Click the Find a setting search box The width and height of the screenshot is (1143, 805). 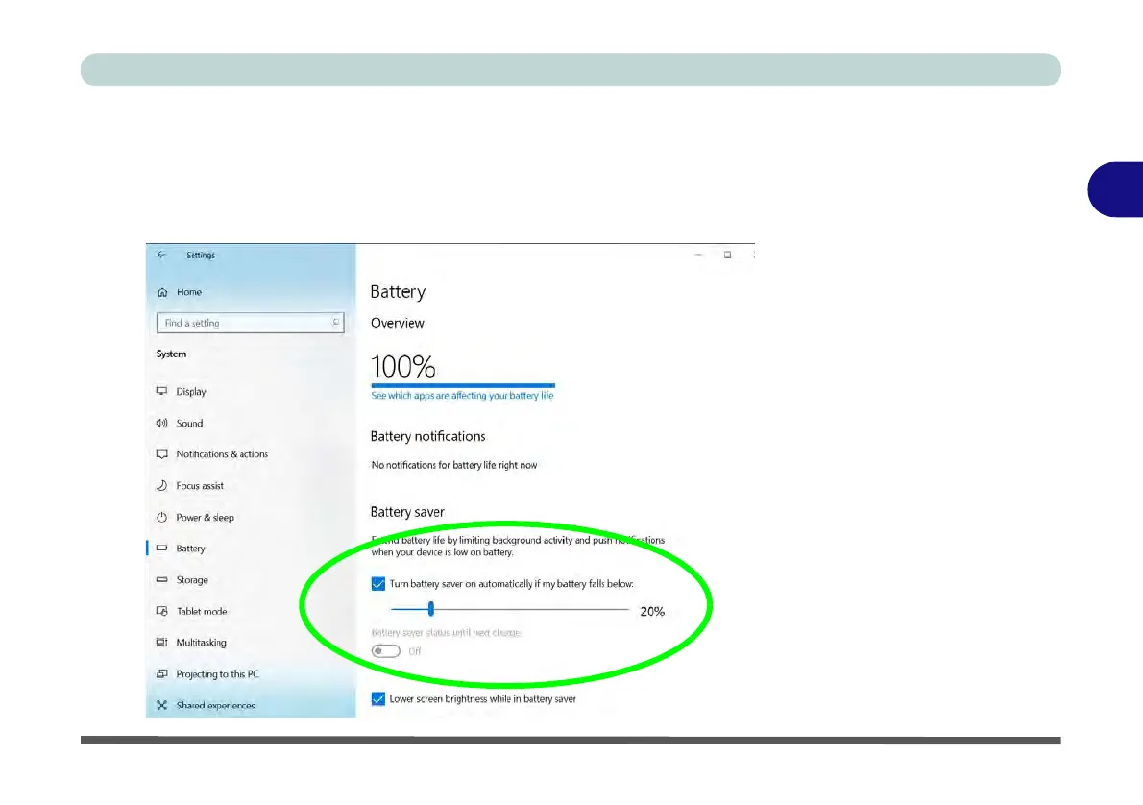click(x=245, y=324)
